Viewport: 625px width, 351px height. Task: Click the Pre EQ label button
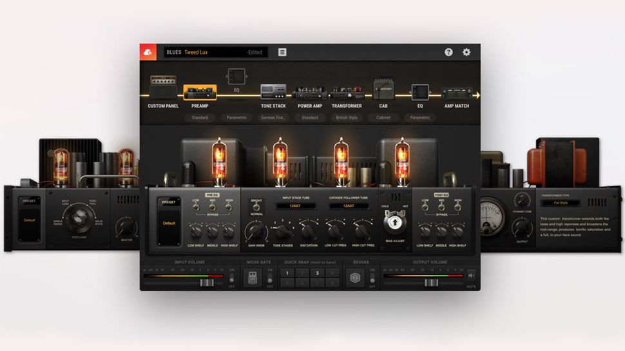tap(213, 195)
